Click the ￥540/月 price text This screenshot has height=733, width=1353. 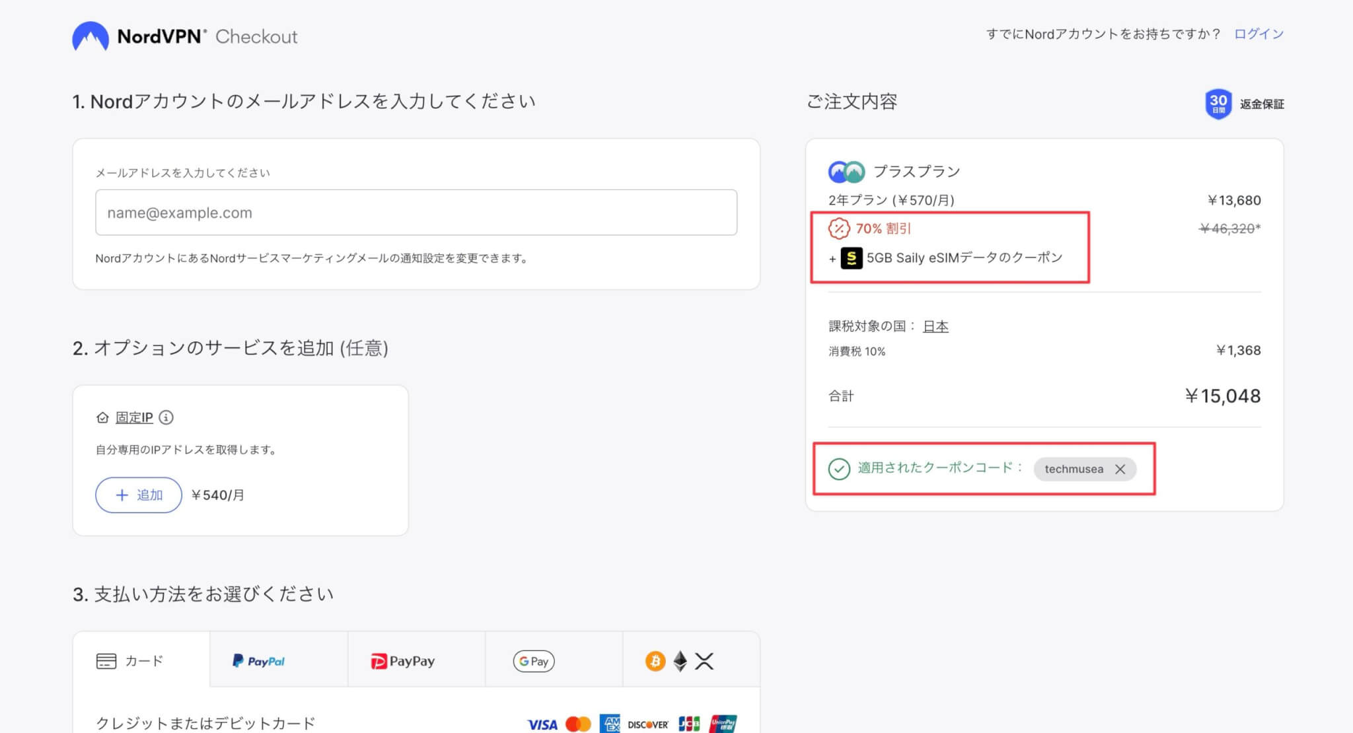coord(217,495)
